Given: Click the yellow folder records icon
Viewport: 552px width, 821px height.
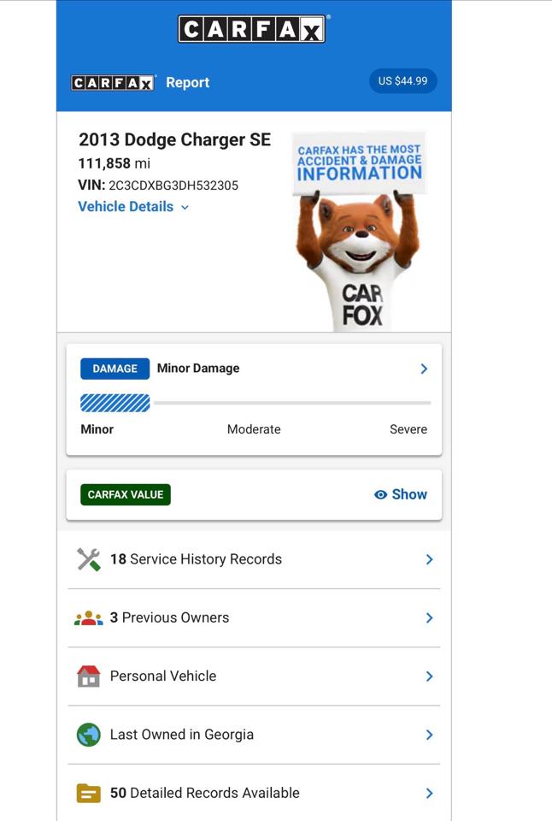Looking at the screenshot, I should coord(88,794).
